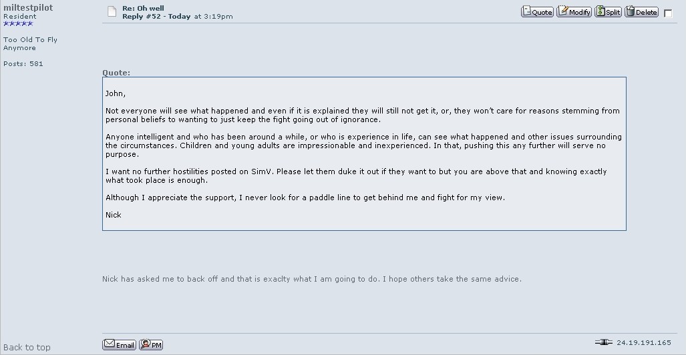Tick the post selection checkbox
Image resolution: width=686 pixels, height=355 pixels.
[x=667, y=13]
